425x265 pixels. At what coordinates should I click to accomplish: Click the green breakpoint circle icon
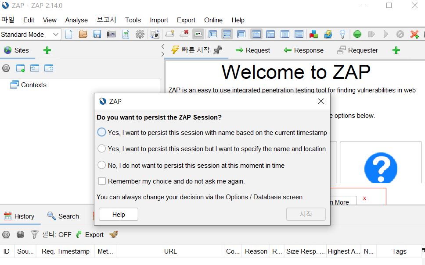click(357, 34)
